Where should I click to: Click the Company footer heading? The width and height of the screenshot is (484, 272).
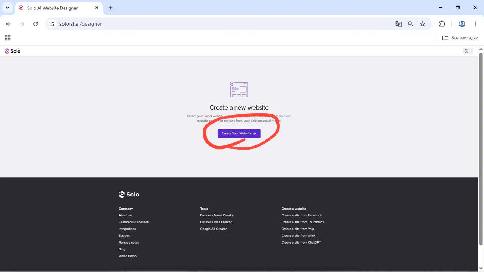(x=126, y=209)
